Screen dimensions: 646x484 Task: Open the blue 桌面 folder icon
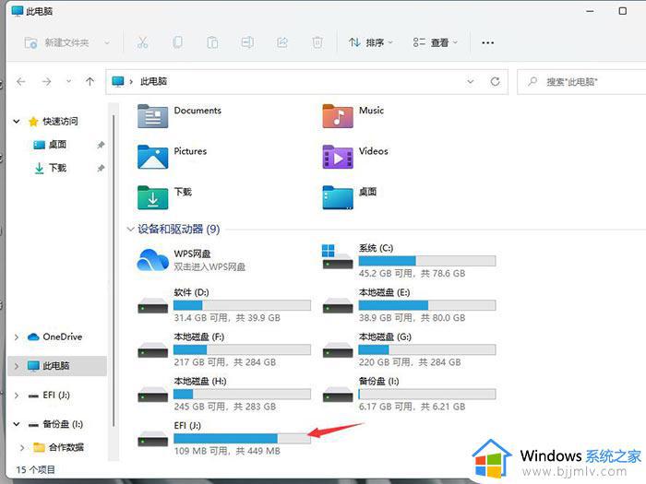click(338, 197)
